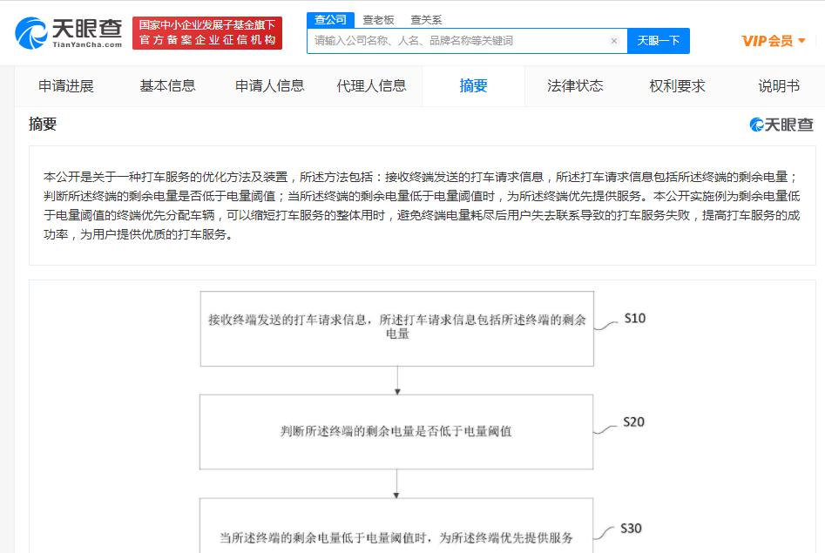The width and height of the screenshot is (825, 553).
Task: Open the VIP会员 dropdown
Action: pyautogui.click(x=774, y=41)
